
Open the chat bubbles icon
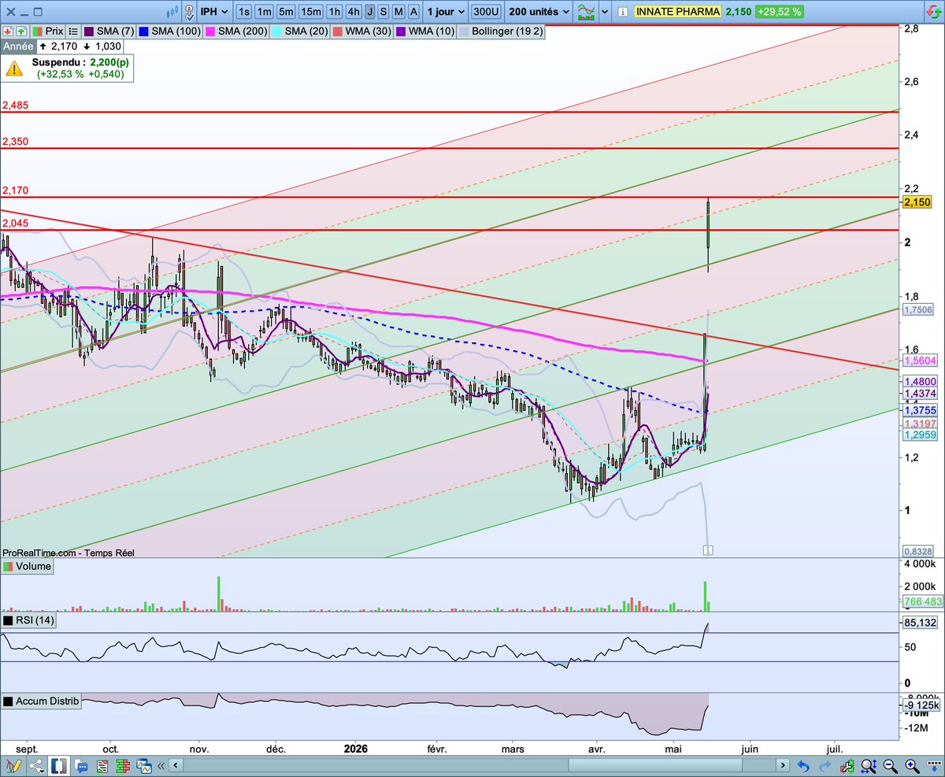[81, 766]
